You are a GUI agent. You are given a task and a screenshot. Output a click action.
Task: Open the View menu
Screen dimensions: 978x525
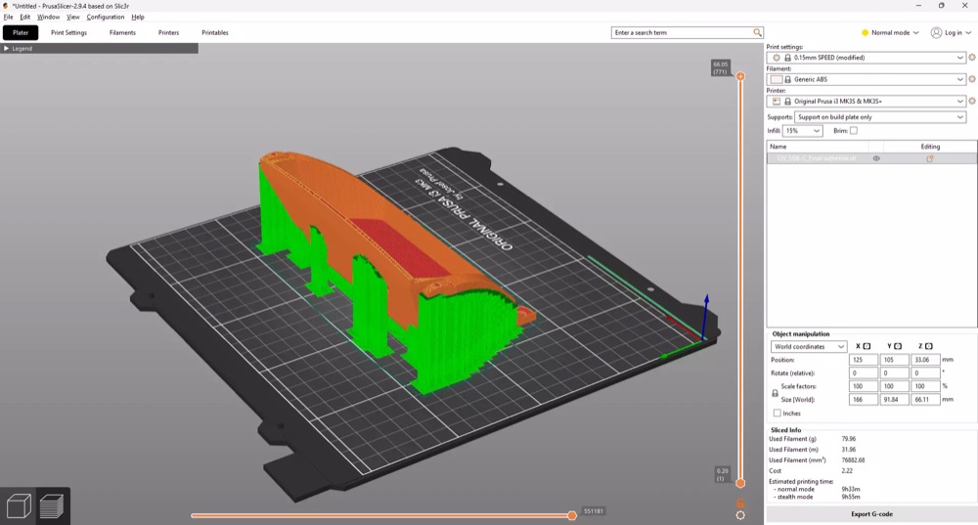[73, 17]
